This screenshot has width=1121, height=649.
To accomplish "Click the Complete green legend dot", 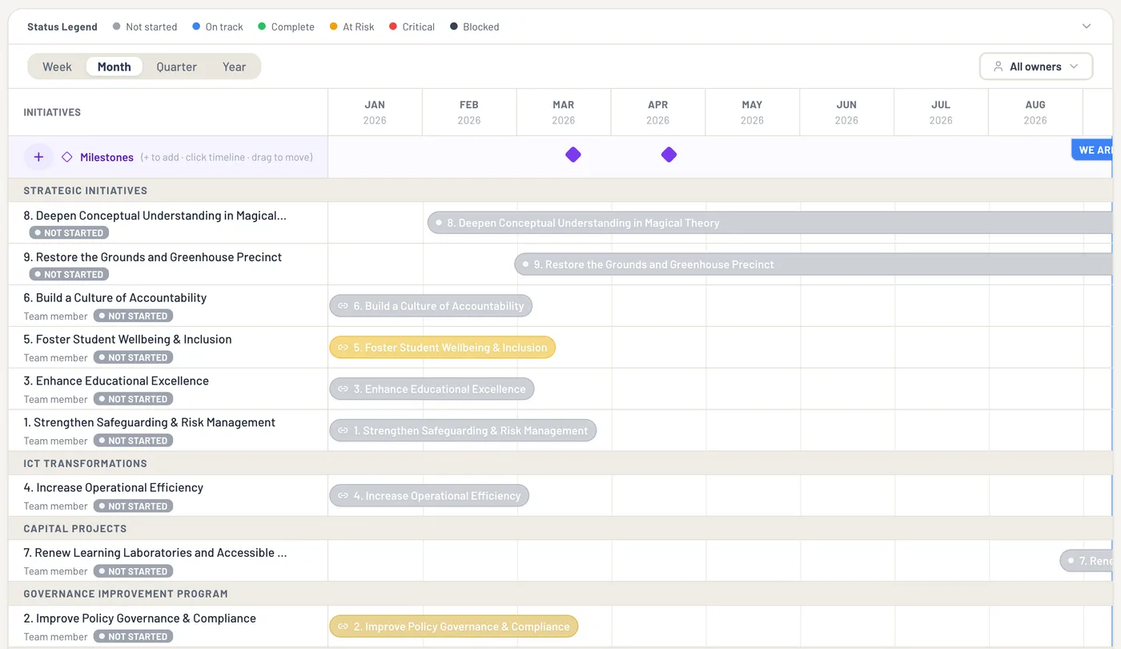I will (262, 26).
